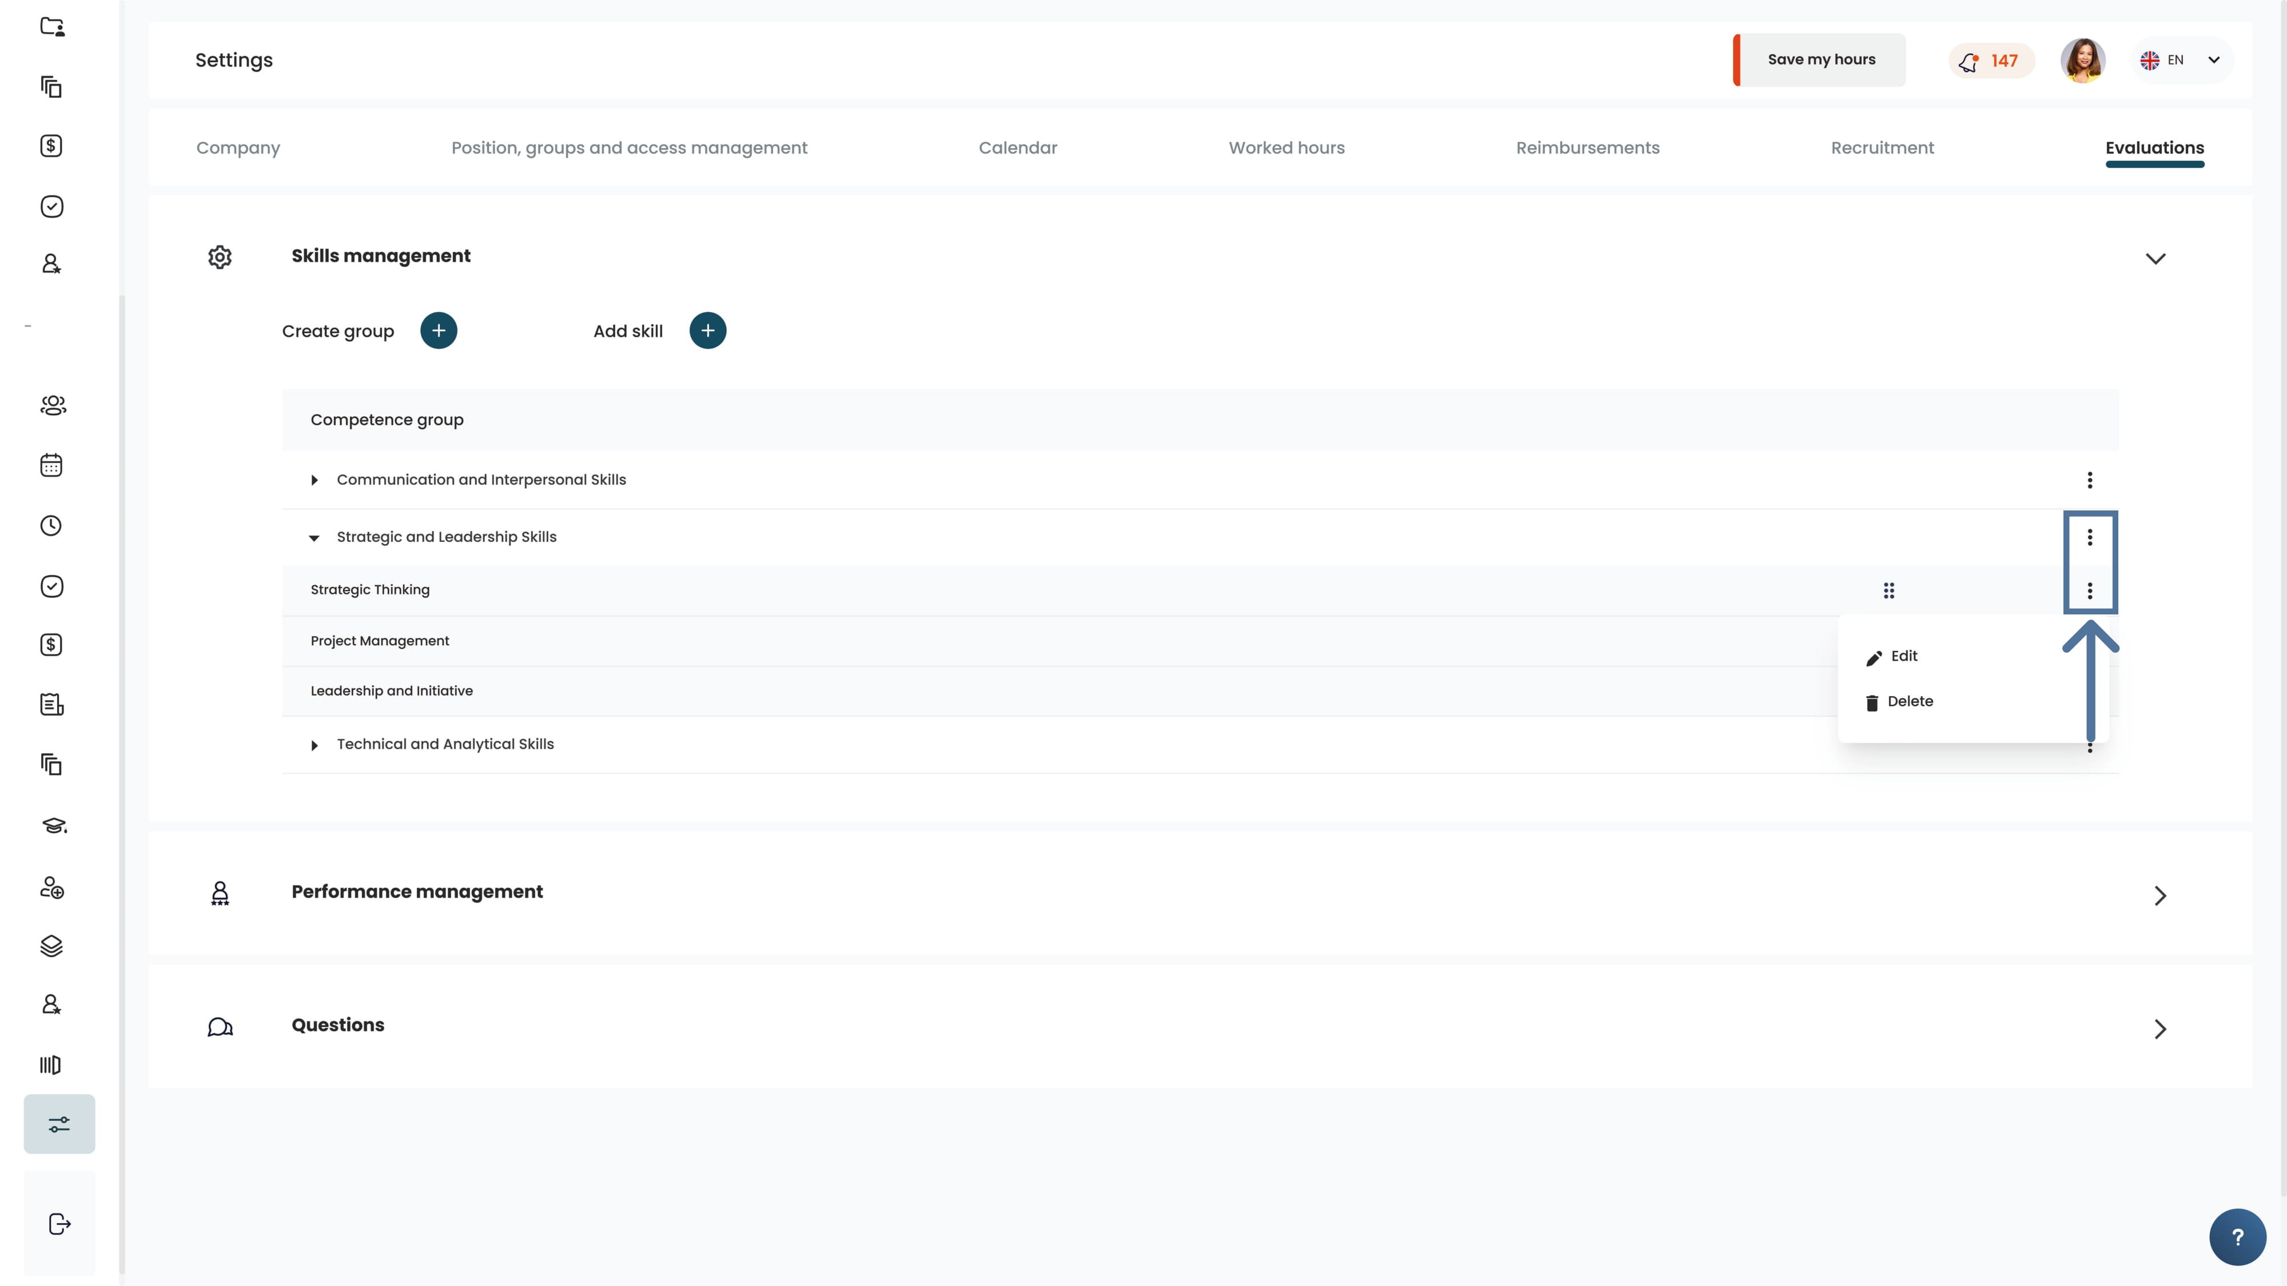Viewport: 2287px width, 1286px height.
Task: Click the Technical and Analytical Skills label
Action: [445, 744]
